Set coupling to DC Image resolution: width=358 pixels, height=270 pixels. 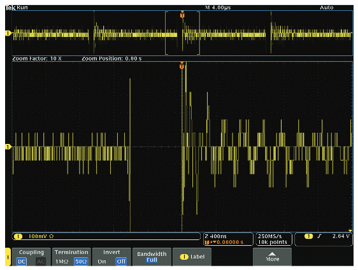(x=22, y=261)
